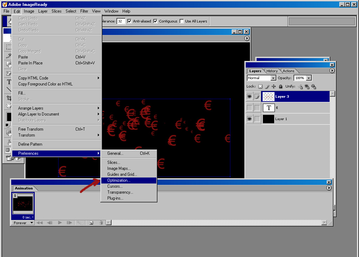Click the foreground color swatch in toolbox
Screen dimensions: 359x257
click(8, 116)
